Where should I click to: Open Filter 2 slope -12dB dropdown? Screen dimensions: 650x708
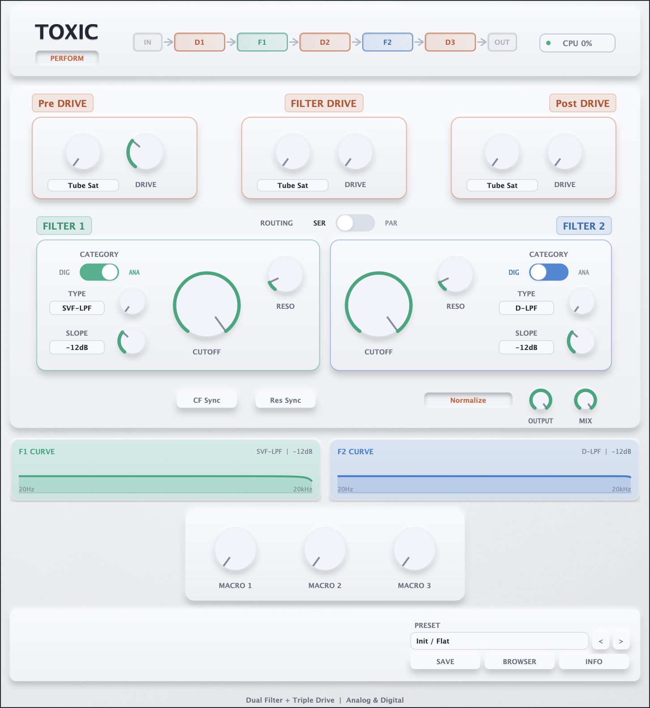pyautogui.click(x=526, y=347)
